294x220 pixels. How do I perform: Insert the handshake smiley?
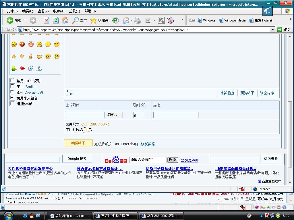point(39,56)
